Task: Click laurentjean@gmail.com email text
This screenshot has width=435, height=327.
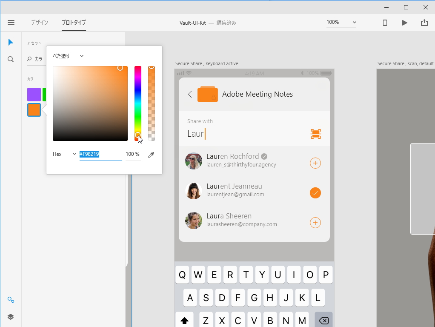Action: [235, 194]
